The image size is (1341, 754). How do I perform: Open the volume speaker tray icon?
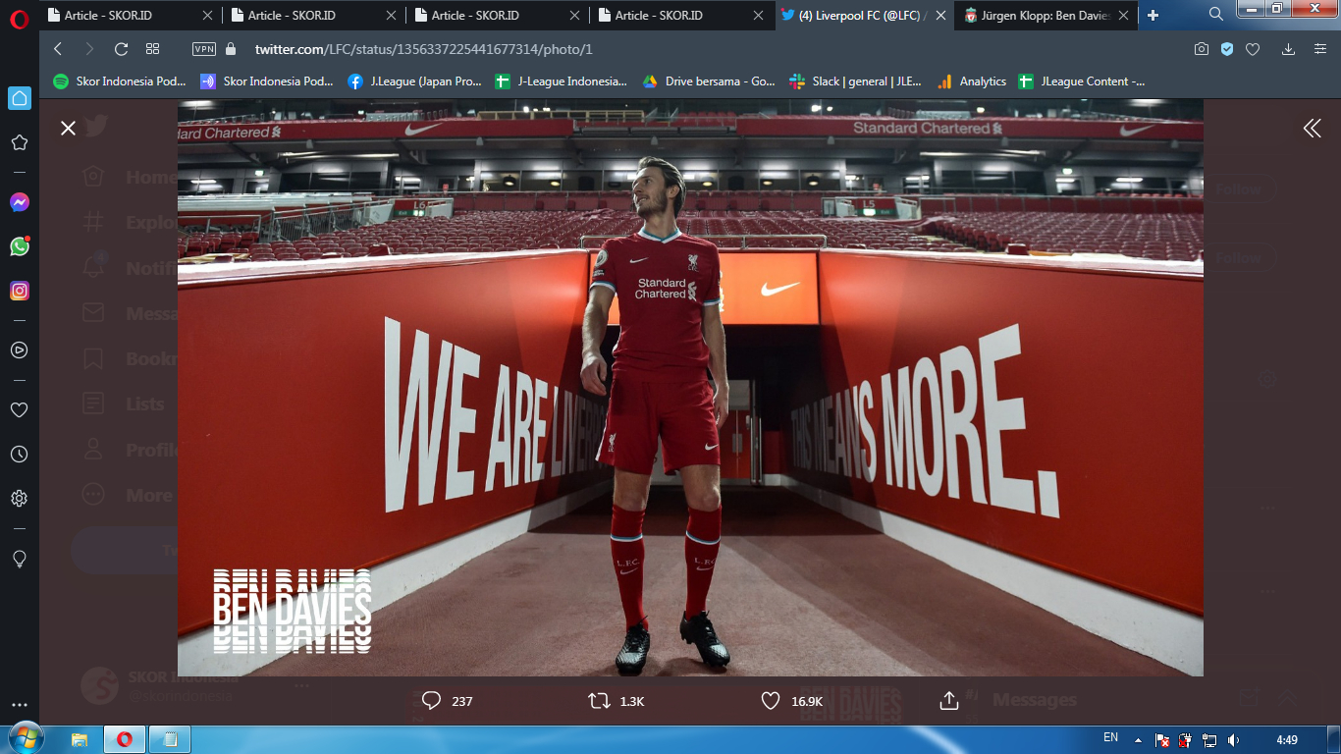pyautogui.click(x=1233, y=739)
